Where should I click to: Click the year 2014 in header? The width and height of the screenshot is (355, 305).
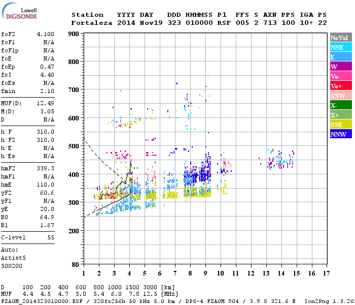click(x=126, y=23)
